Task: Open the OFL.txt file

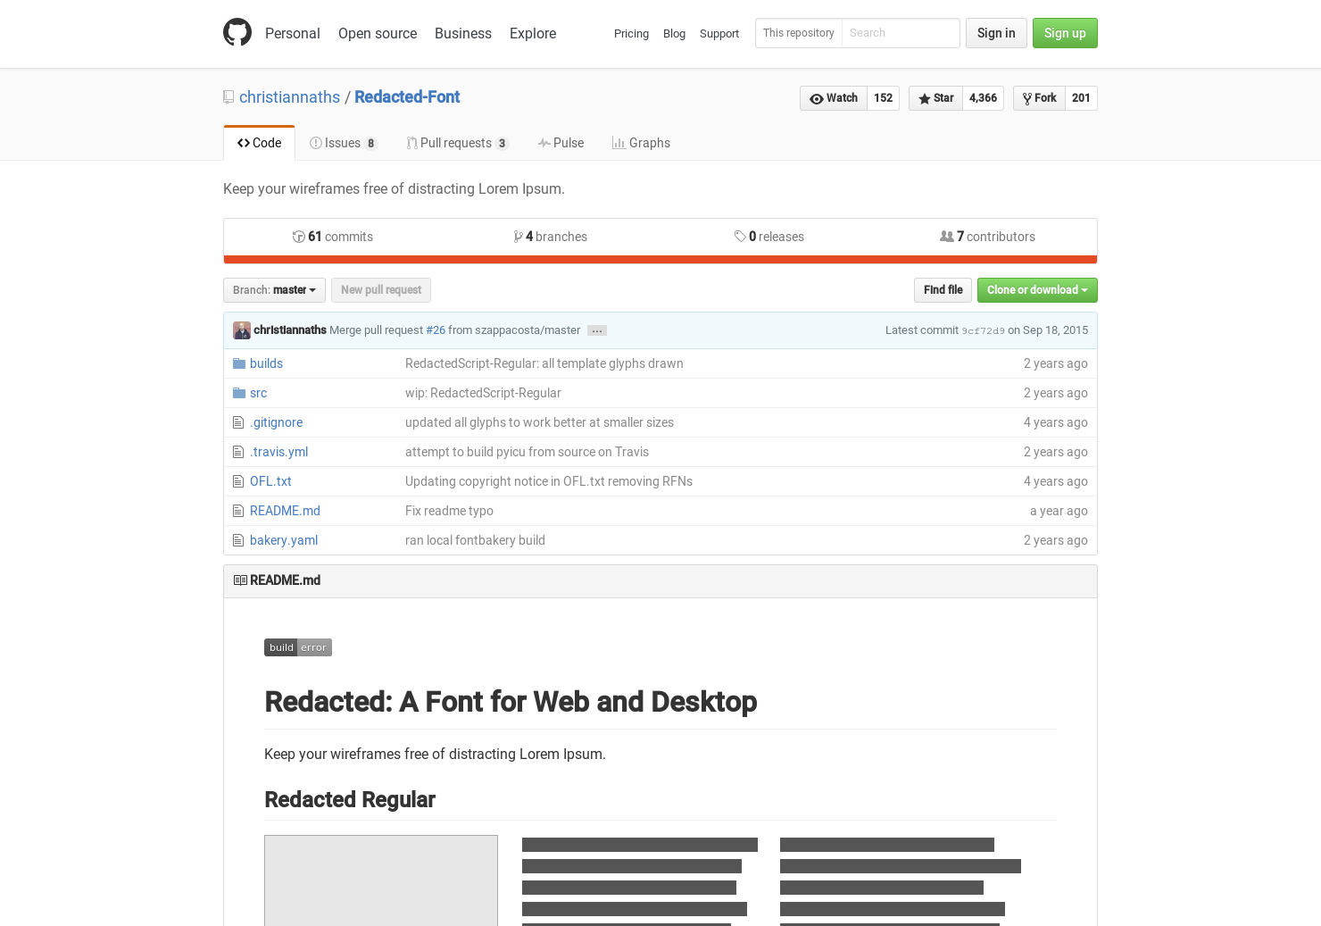Action: (270, 481)
